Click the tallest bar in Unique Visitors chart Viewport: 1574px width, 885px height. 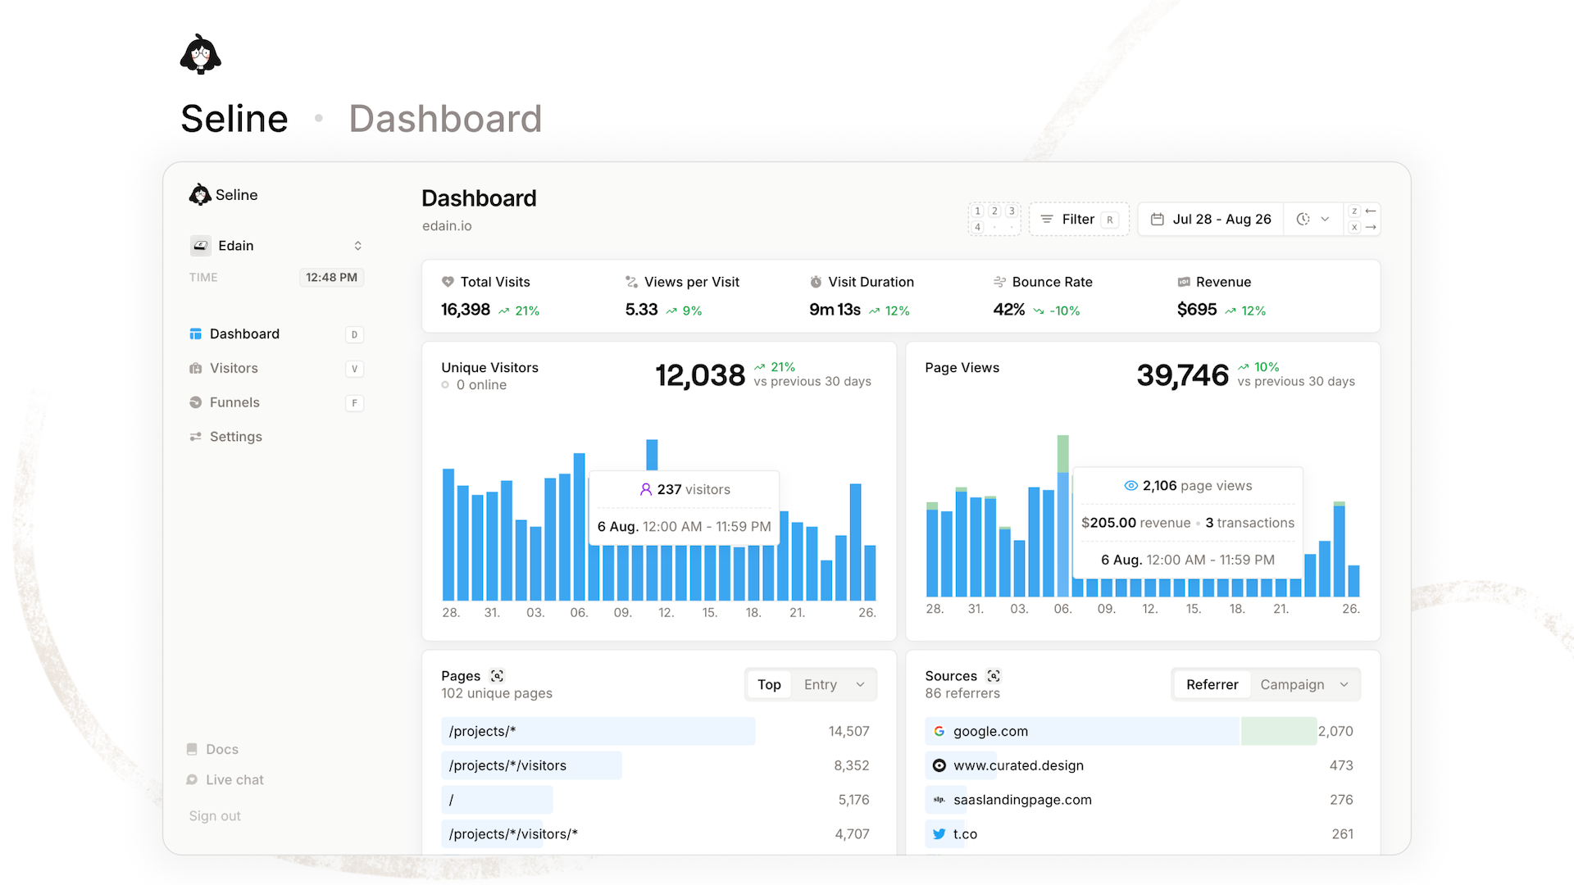[652, 455]
